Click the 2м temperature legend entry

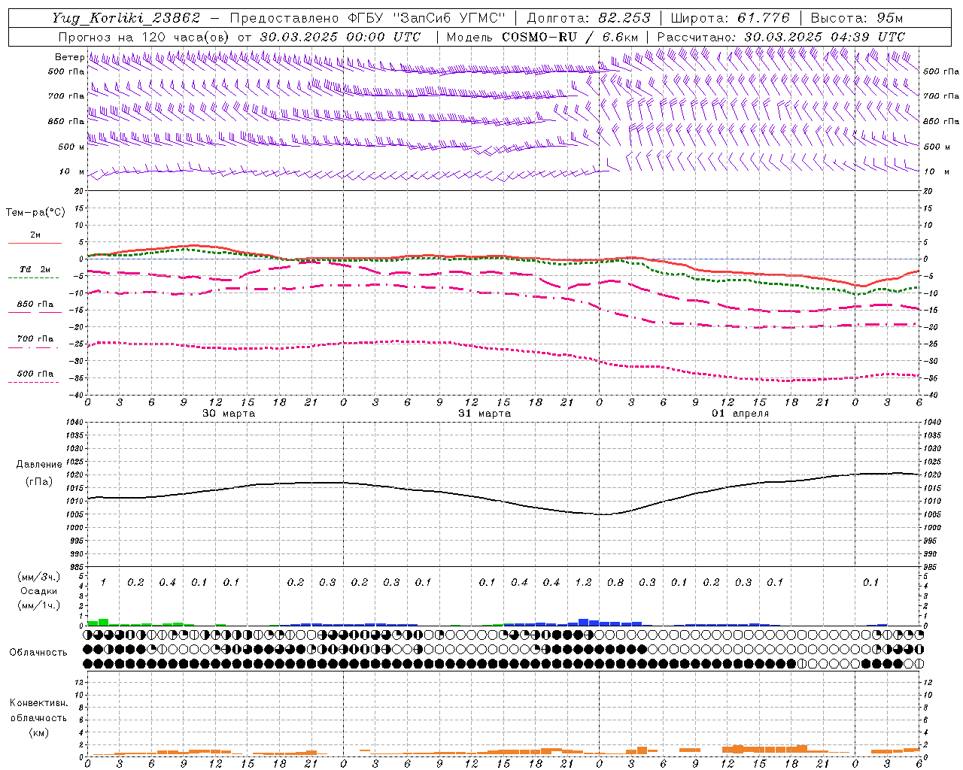35,235
